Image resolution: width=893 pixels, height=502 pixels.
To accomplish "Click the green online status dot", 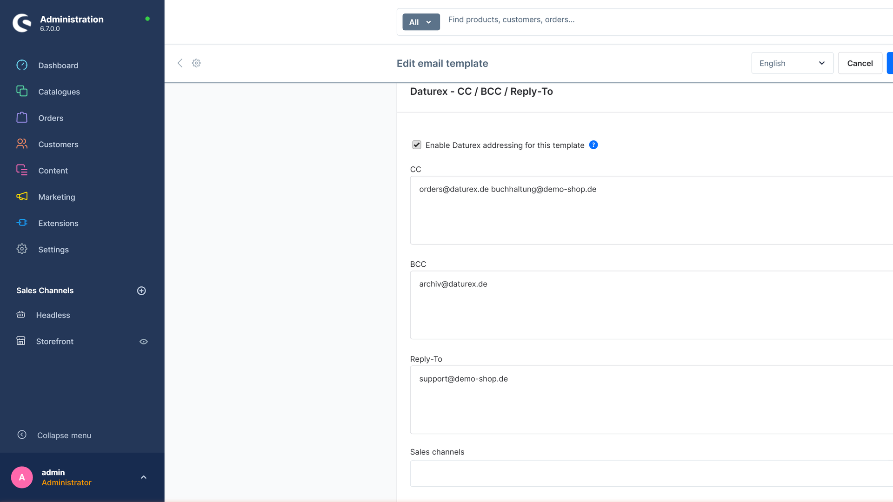I will (x=147, y=19).
